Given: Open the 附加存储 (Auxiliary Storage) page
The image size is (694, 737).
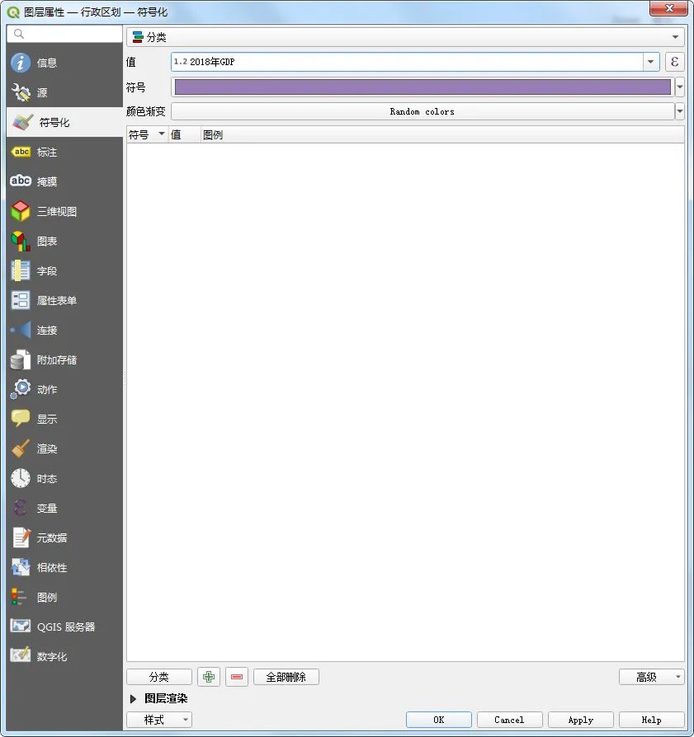Looking at the screenshot, I should (x=64, y=359).
